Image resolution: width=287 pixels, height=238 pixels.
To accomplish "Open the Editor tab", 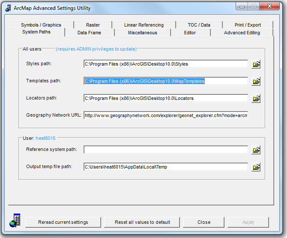I will pos(190,33).
